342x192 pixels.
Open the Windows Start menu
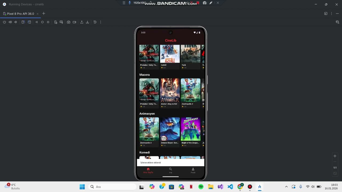pyautogui.click(x=82, y=187)
